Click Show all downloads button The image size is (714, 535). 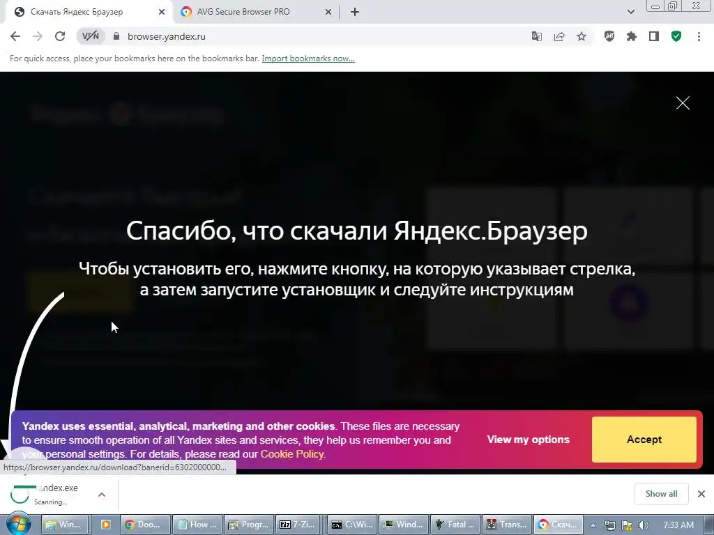661,494
